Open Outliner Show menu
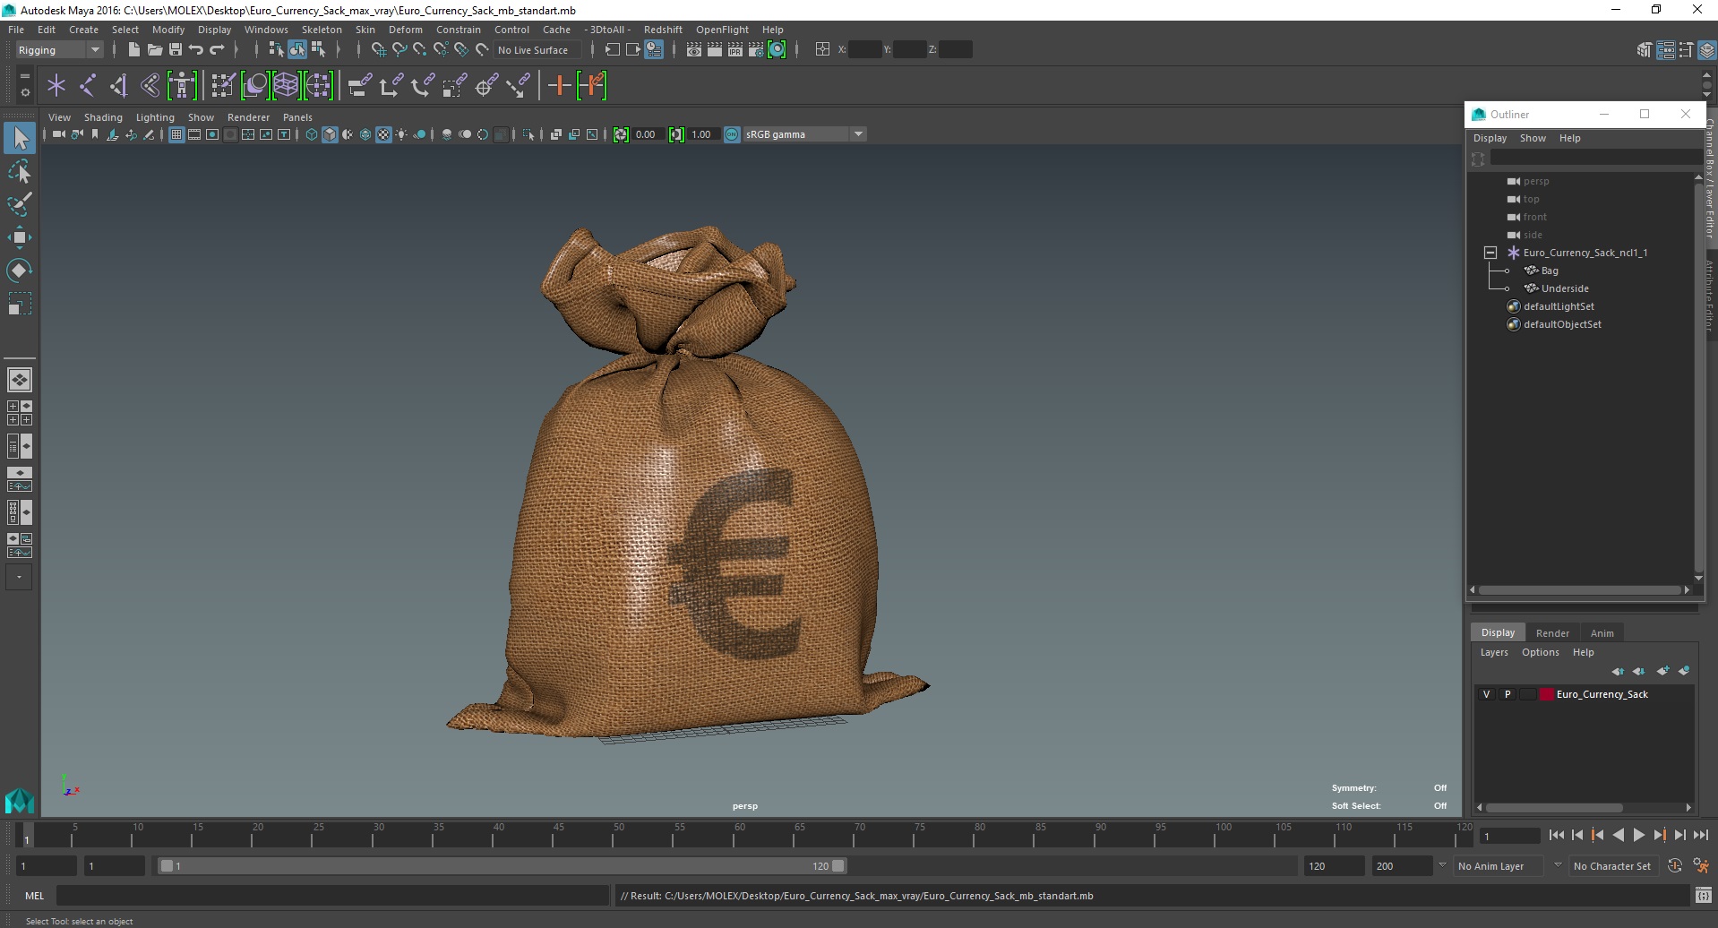Image resolution: width=1718 pixels, height=928 pixels. tap(1533, 138)
